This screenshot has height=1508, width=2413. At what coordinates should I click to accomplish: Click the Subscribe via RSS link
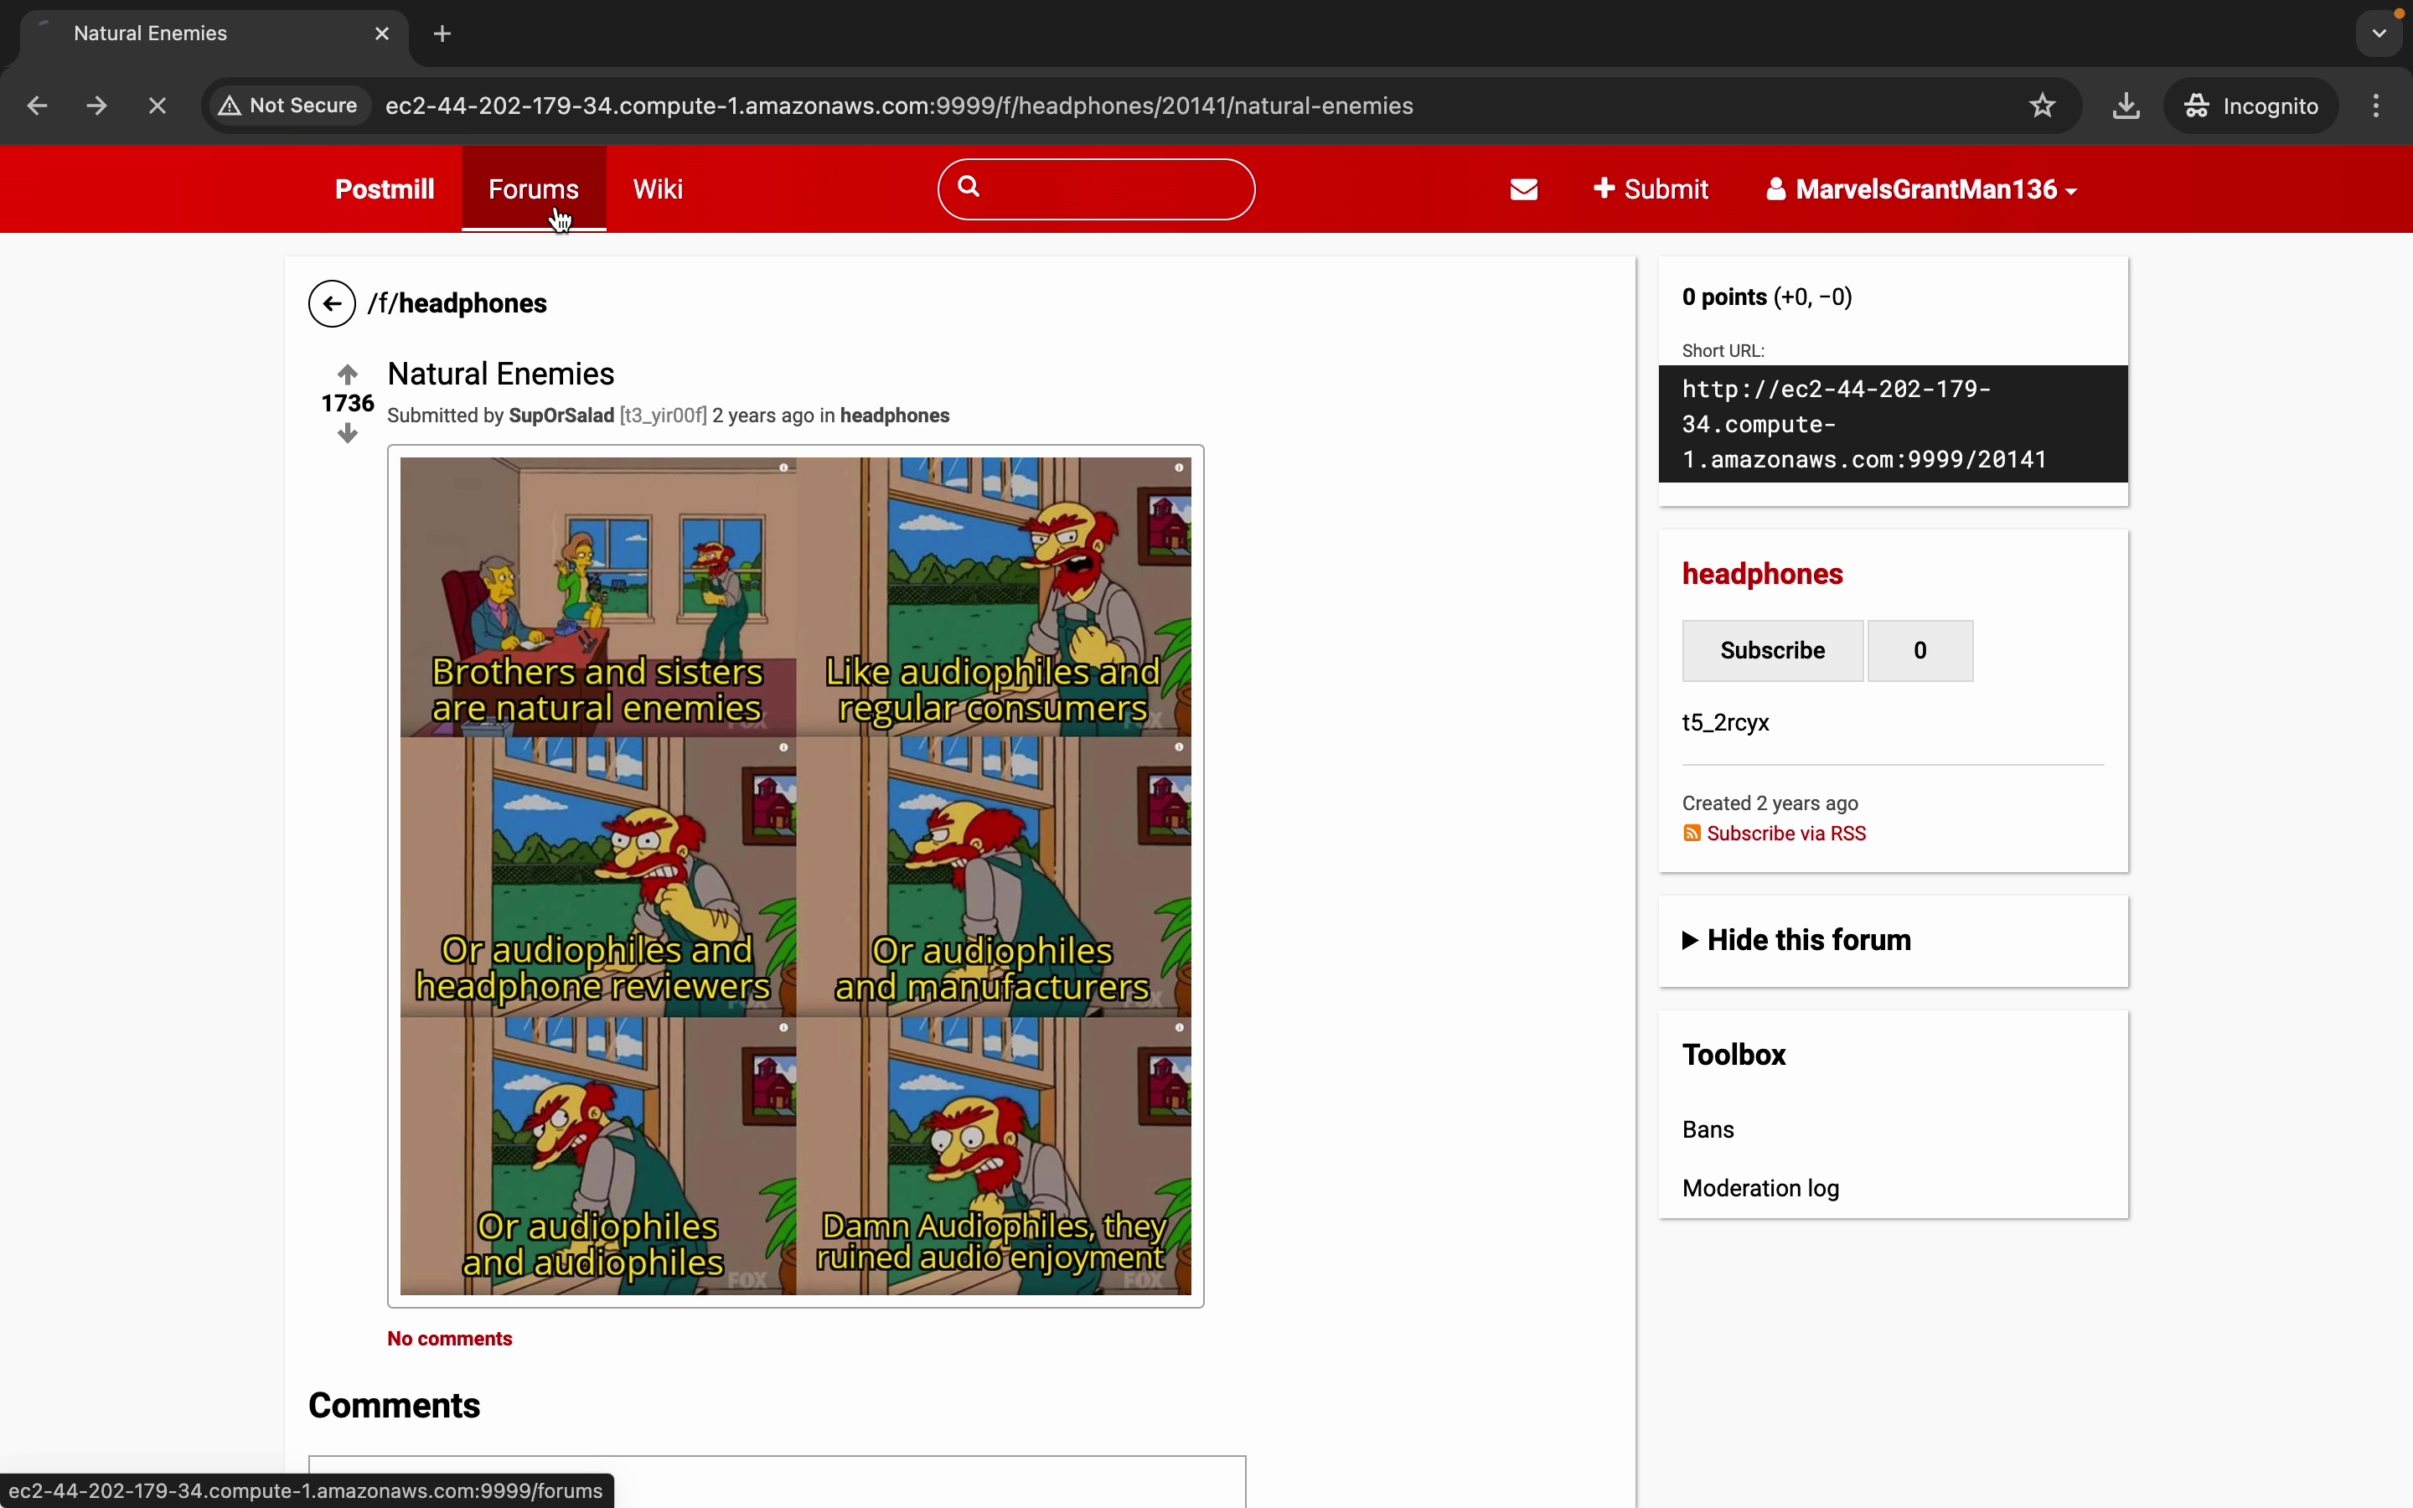(x=1785, y=834)
